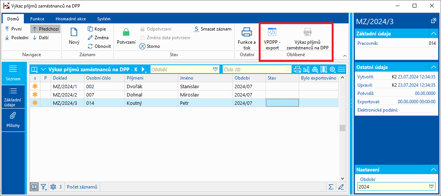Viewport: 441px width, 196px height.
Task: Sort by the Stav column header
Action: tap(282, 78)
